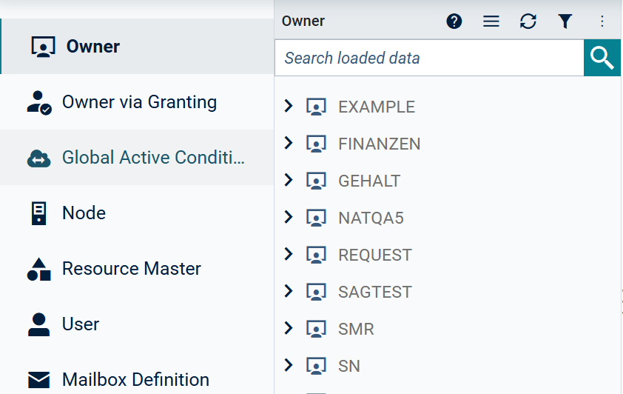Click the Resource Master shapes icon
The width and height of the screenshot is (623, 394).
coord(39,270)
